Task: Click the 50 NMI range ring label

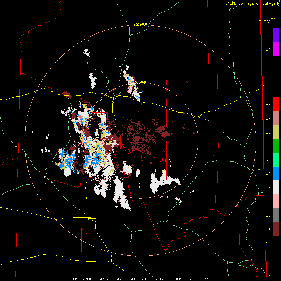Action: [140, 82]
